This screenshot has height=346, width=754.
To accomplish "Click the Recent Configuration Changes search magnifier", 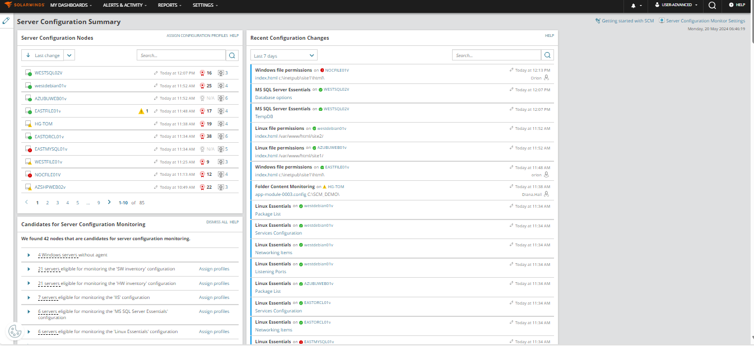I will [548, 55].
